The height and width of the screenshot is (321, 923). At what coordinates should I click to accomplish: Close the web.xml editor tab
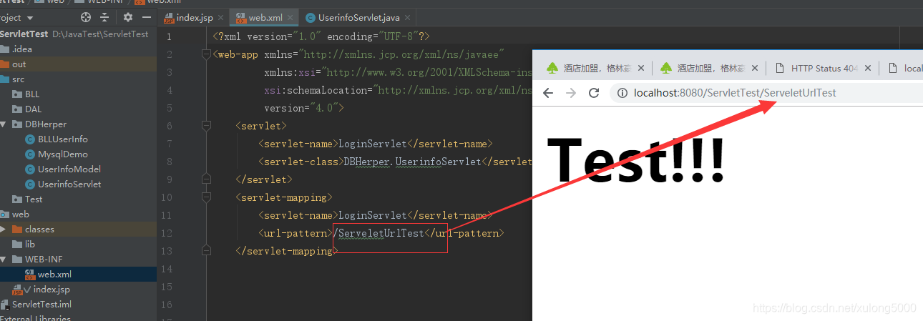click(292, 18)
